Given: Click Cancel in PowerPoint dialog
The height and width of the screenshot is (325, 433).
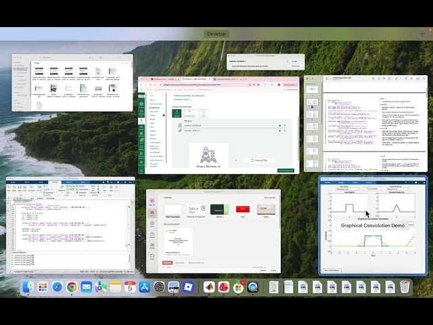Looking at the screenshot, I should pos(263,270).
